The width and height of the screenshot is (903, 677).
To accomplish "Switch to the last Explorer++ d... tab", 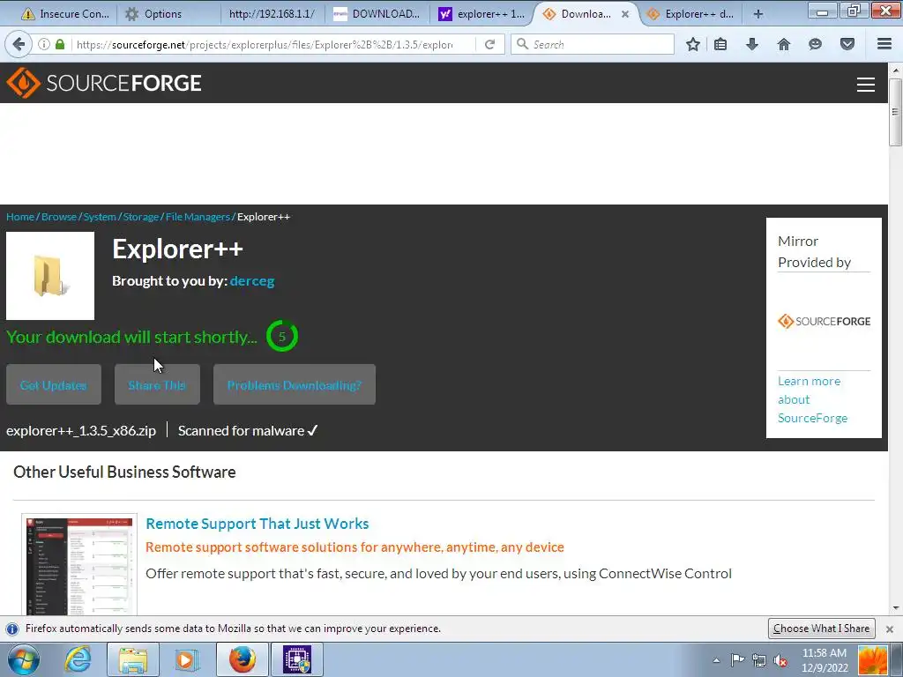I will click(x=691, y=14).
